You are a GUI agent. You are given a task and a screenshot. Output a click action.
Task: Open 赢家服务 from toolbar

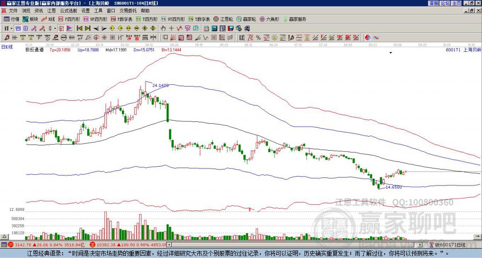pos(295,19)
